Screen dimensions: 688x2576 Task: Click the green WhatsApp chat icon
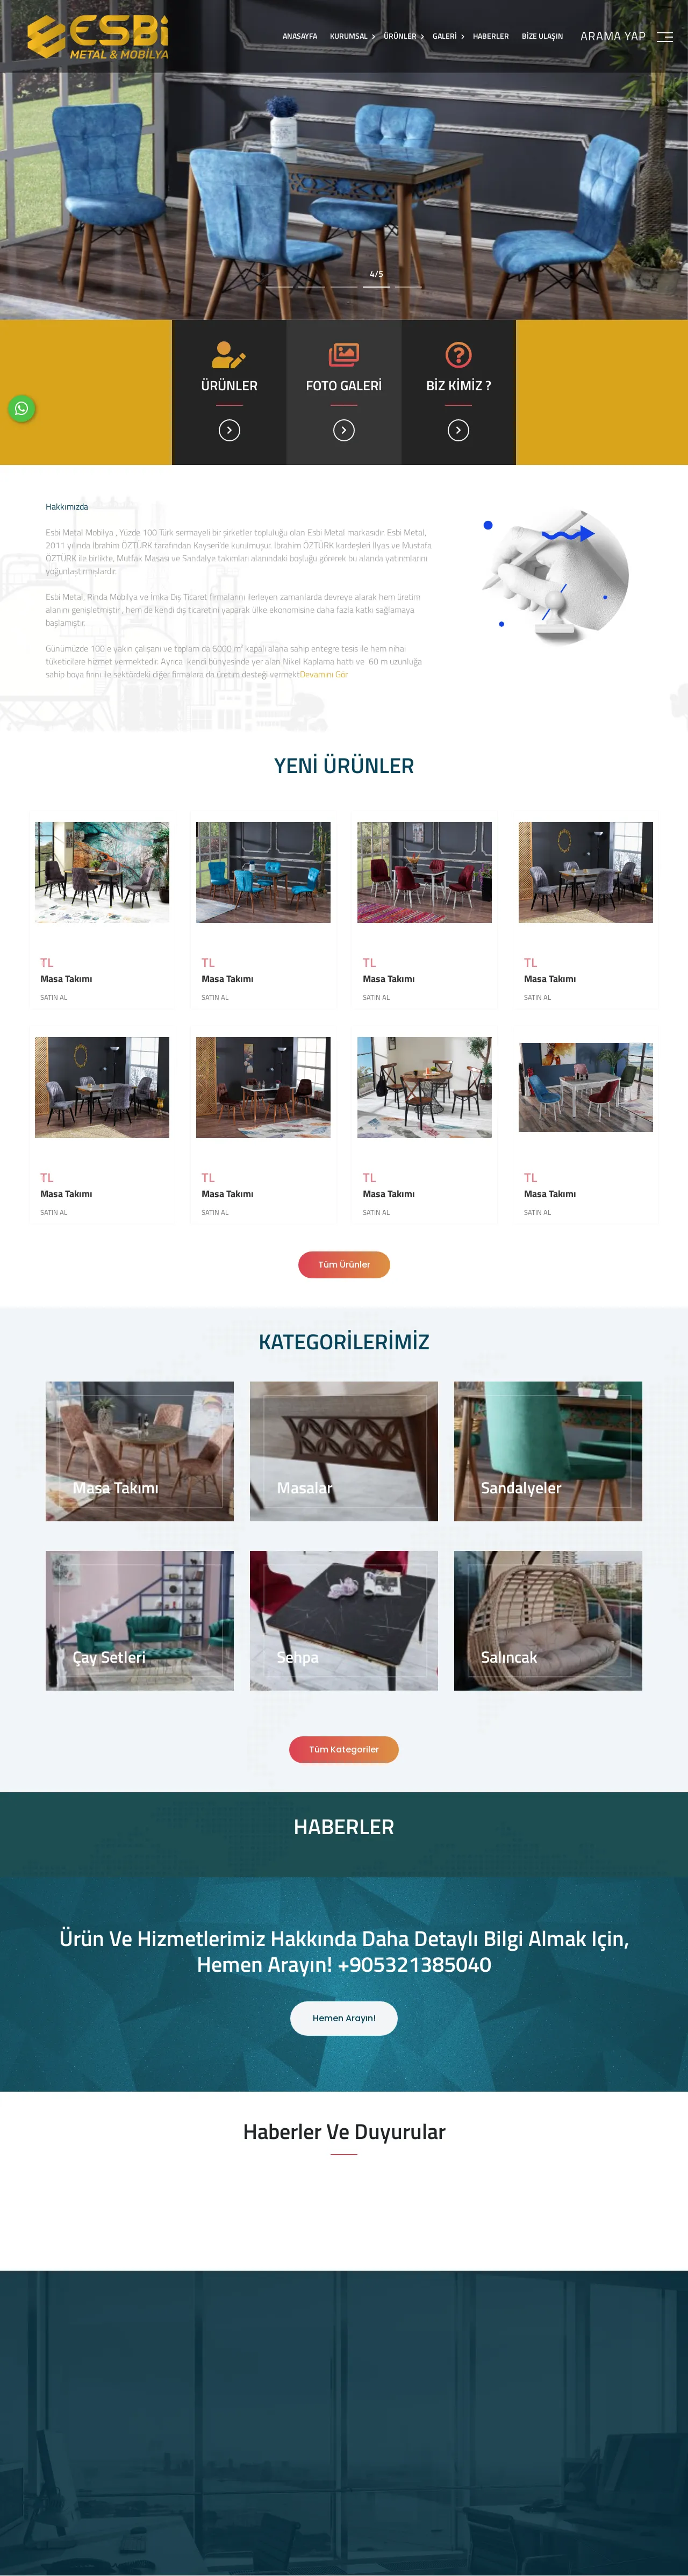(21, 408)
